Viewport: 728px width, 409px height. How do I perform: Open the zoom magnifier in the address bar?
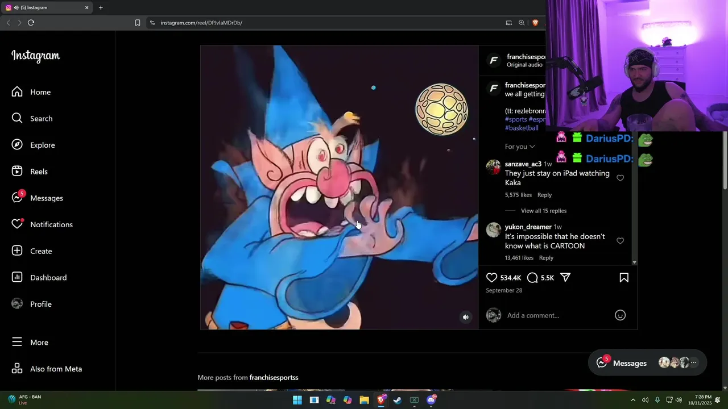click(x=522, y=23)
